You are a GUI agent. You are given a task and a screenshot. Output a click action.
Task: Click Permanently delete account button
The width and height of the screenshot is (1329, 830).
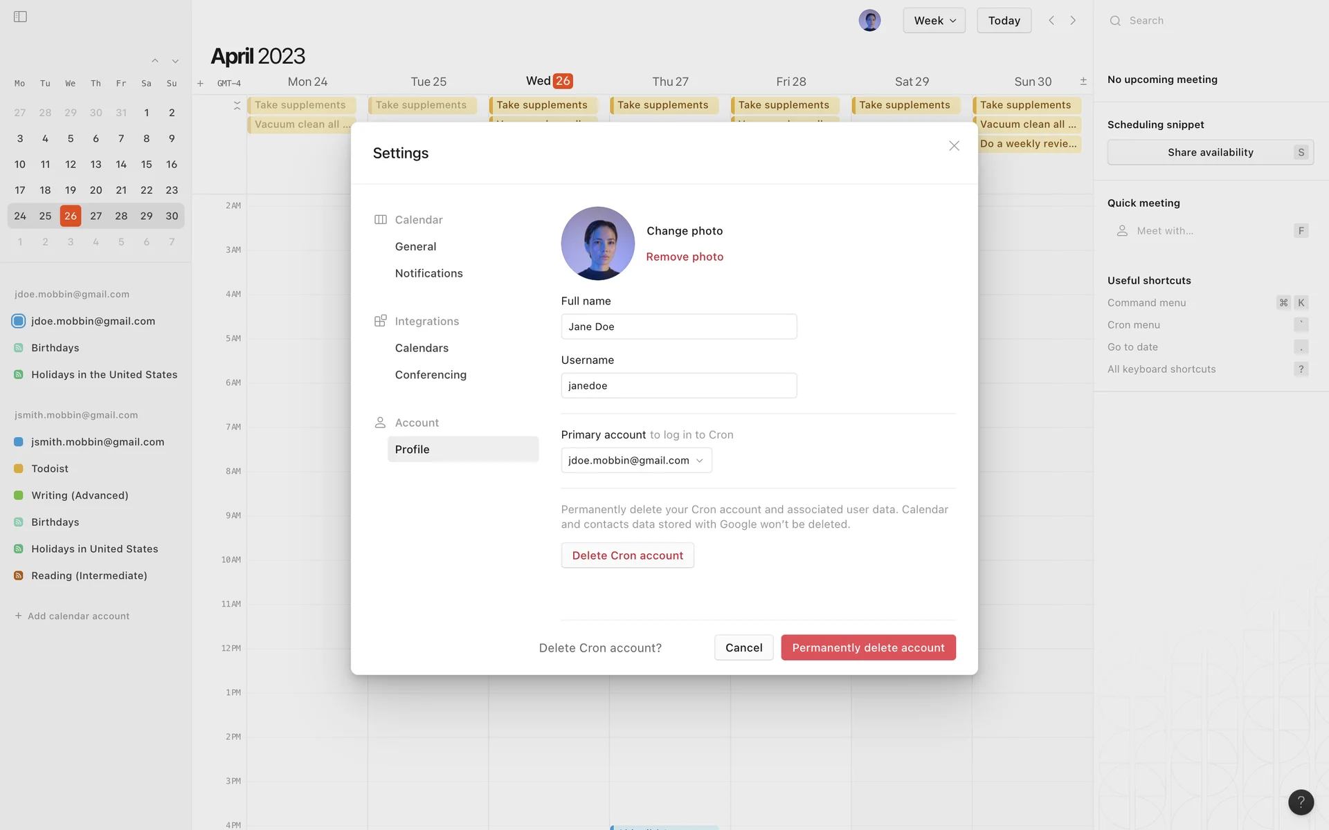coord(868,647)
